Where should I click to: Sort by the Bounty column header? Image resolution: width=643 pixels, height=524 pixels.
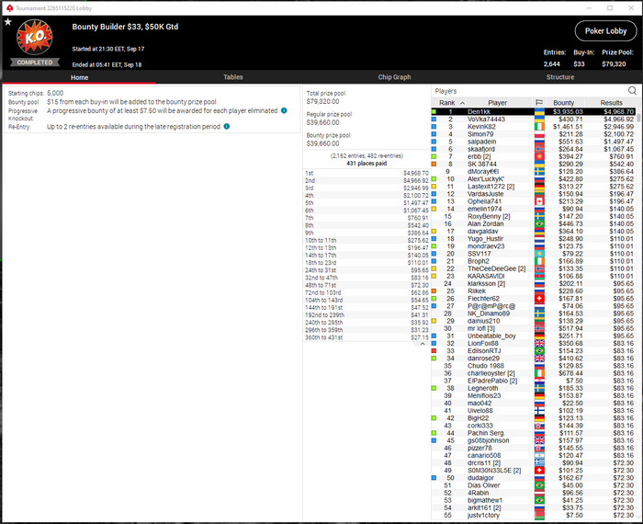tap(563, 103)
